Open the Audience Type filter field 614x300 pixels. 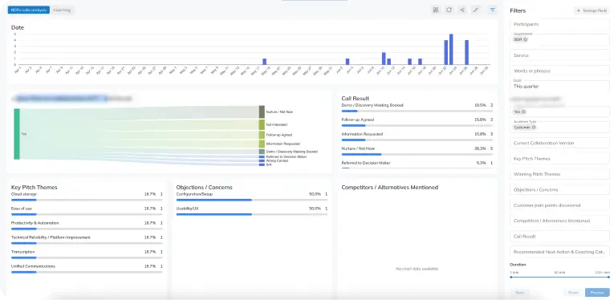point(559,127)
